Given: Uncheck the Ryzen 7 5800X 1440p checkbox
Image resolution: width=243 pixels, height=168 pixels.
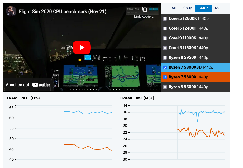Looking at the screenshot, I should point(165,77).
